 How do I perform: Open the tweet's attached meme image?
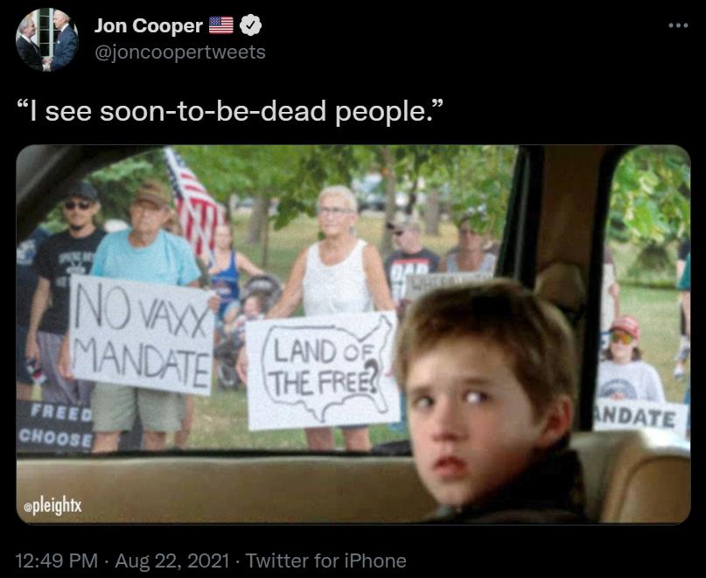(353, 334)
